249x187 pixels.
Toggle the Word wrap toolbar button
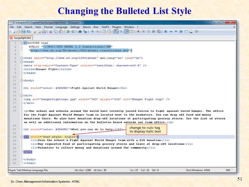pyautogui.click(x=116, y=31)
